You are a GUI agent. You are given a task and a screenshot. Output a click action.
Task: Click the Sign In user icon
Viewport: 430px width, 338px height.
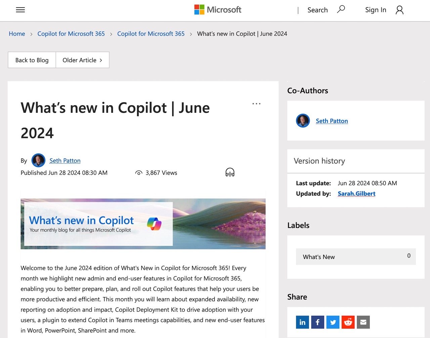coord(399,10)
